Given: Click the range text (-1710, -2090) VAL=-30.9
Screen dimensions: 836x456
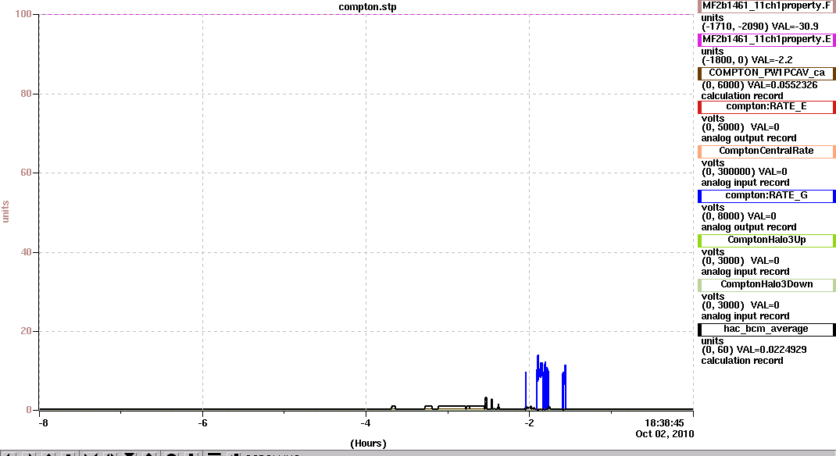Looking at the screenshot, I should coord(759,26).
